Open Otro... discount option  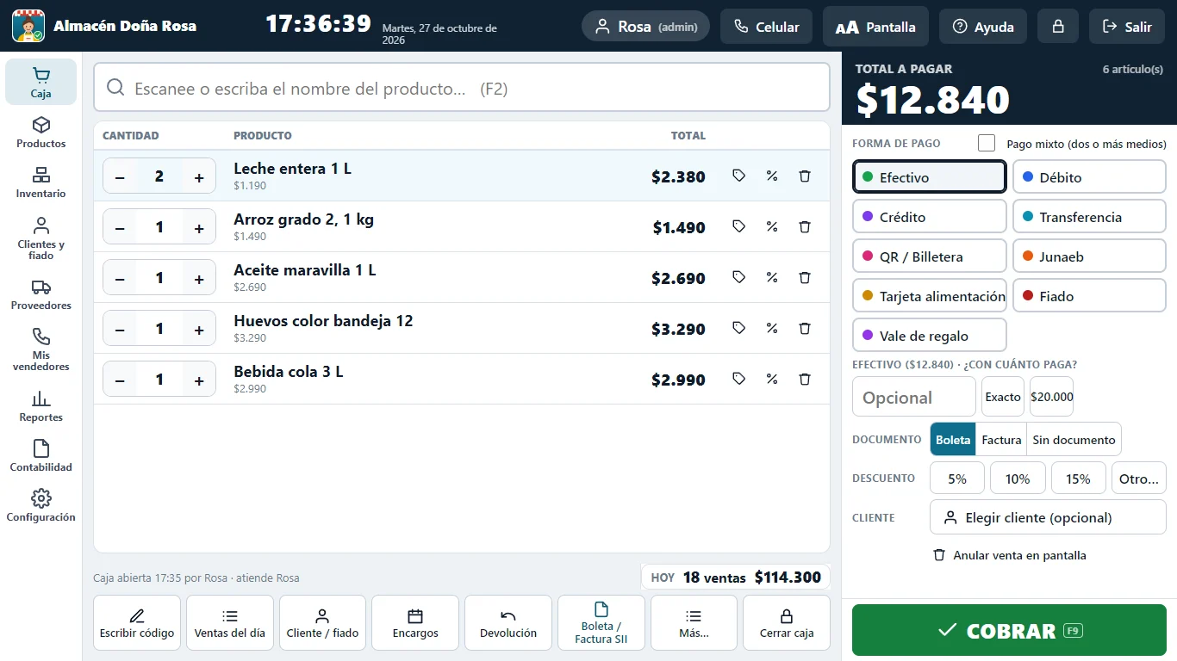1138,479
